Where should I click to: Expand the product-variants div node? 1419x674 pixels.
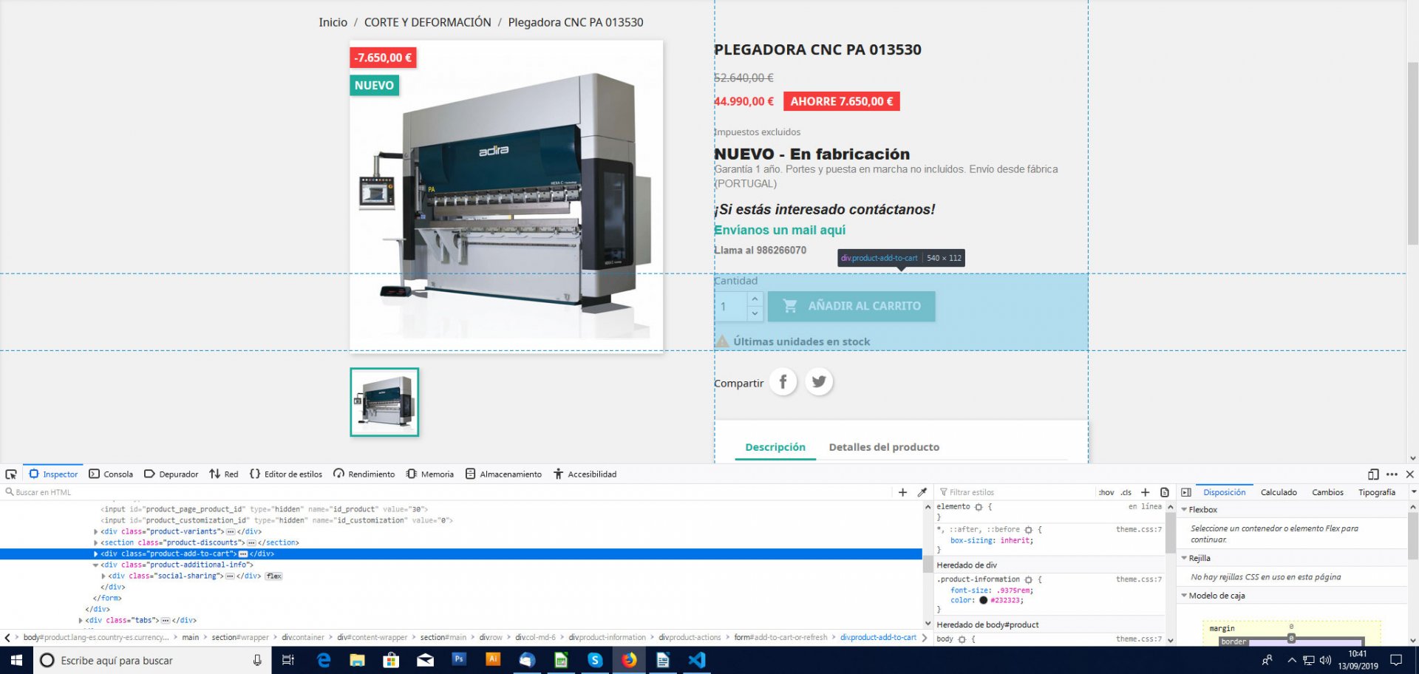95,531
